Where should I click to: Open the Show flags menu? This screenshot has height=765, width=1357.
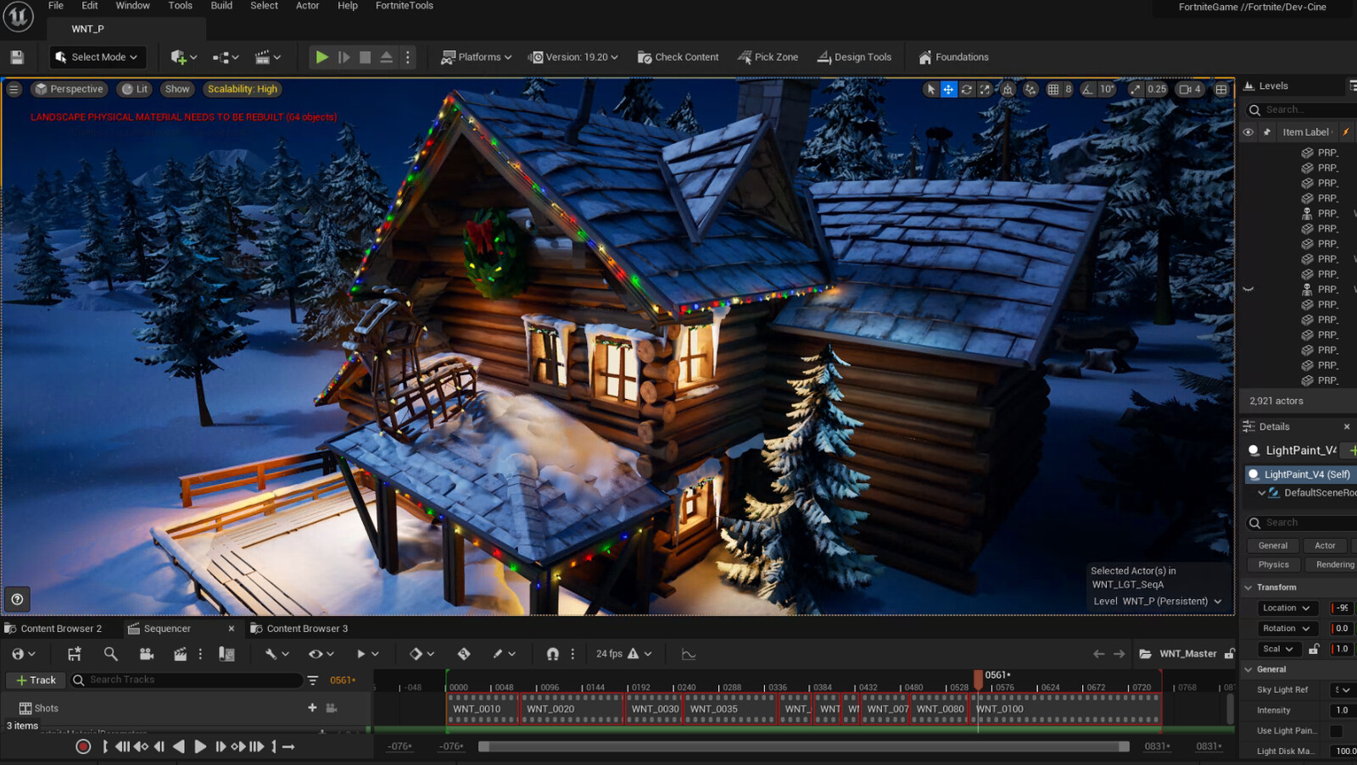click(x=177, y=89)
